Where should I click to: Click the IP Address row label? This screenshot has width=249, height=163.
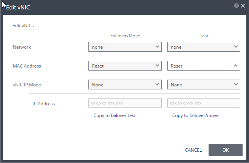pyautogui.click(x=44, y=104)
